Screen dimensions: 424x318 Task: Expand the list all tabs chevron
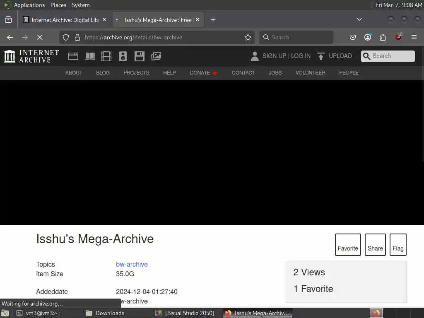tap(359, 19)
